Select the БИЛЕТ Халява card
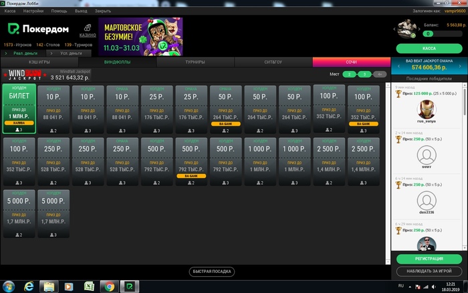This screenshot has width=468, height=293. point(19,109)
